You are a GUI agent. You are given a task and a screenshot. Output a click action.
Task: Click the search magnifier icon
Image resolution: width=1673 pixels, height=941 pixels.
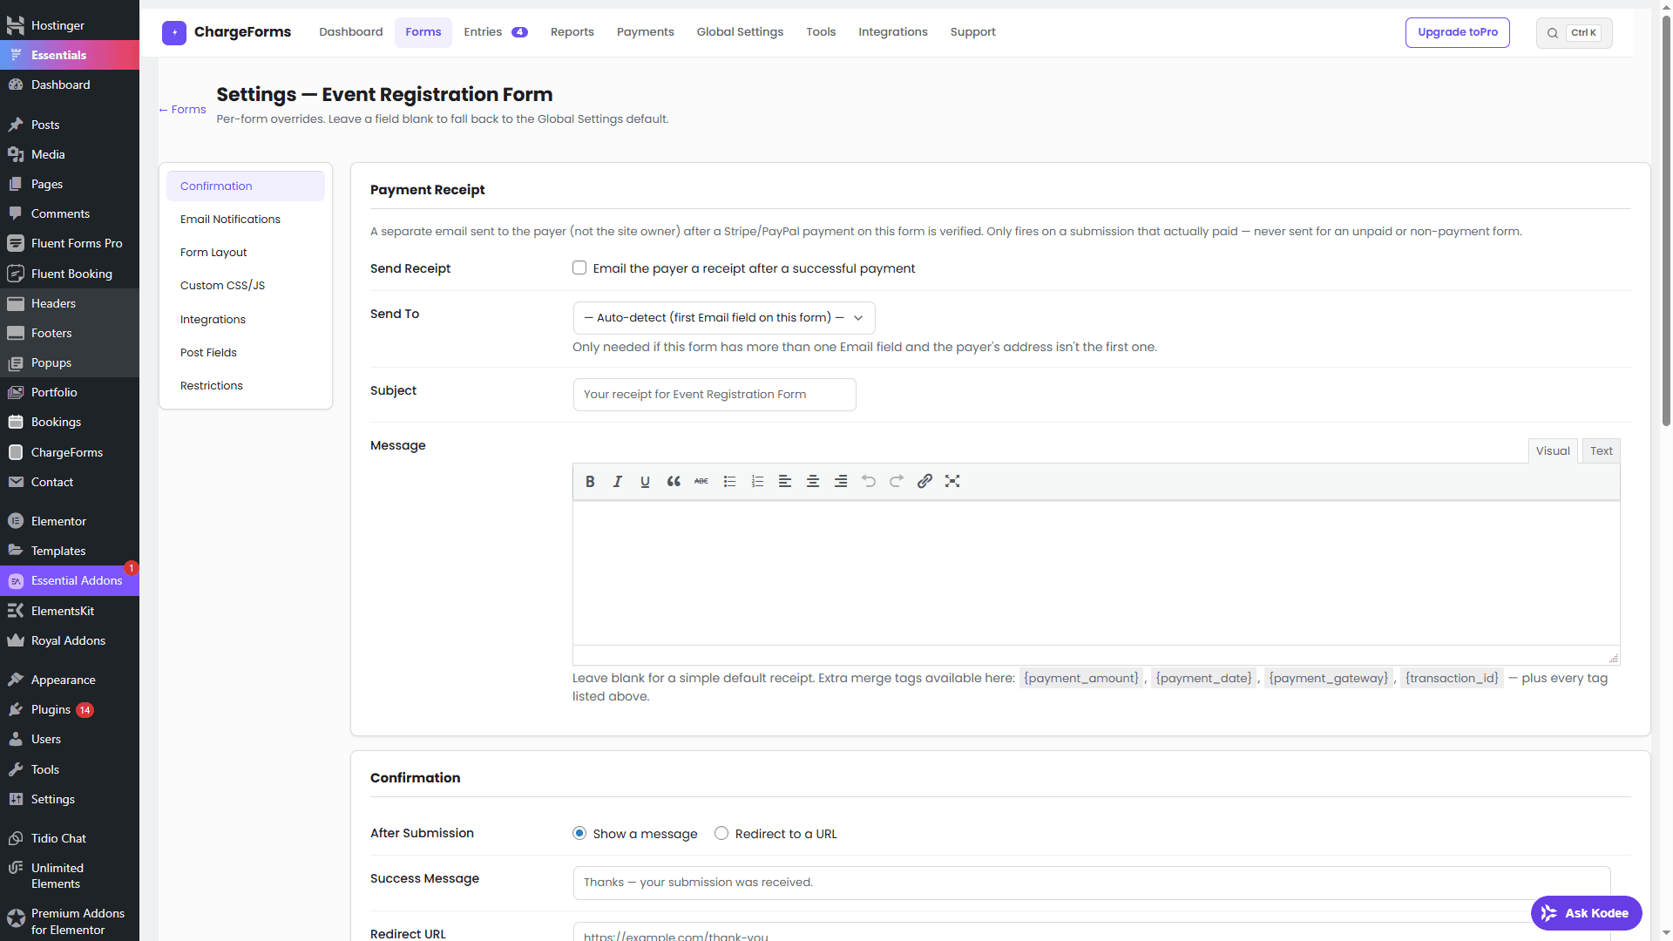pos(1553,33)
